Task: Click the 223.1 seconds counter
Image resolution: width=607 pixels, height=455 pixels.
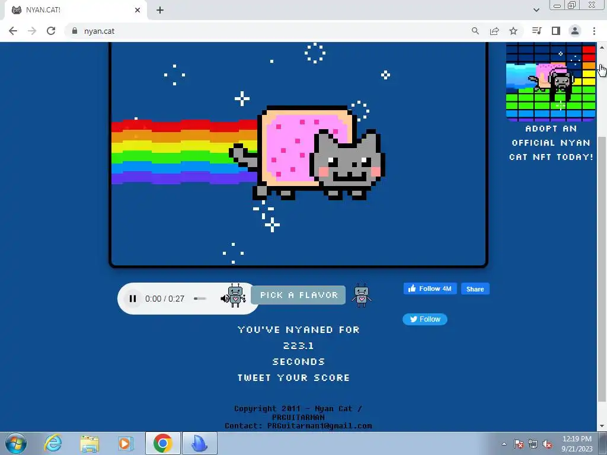Action: click(x=299, y=345)
